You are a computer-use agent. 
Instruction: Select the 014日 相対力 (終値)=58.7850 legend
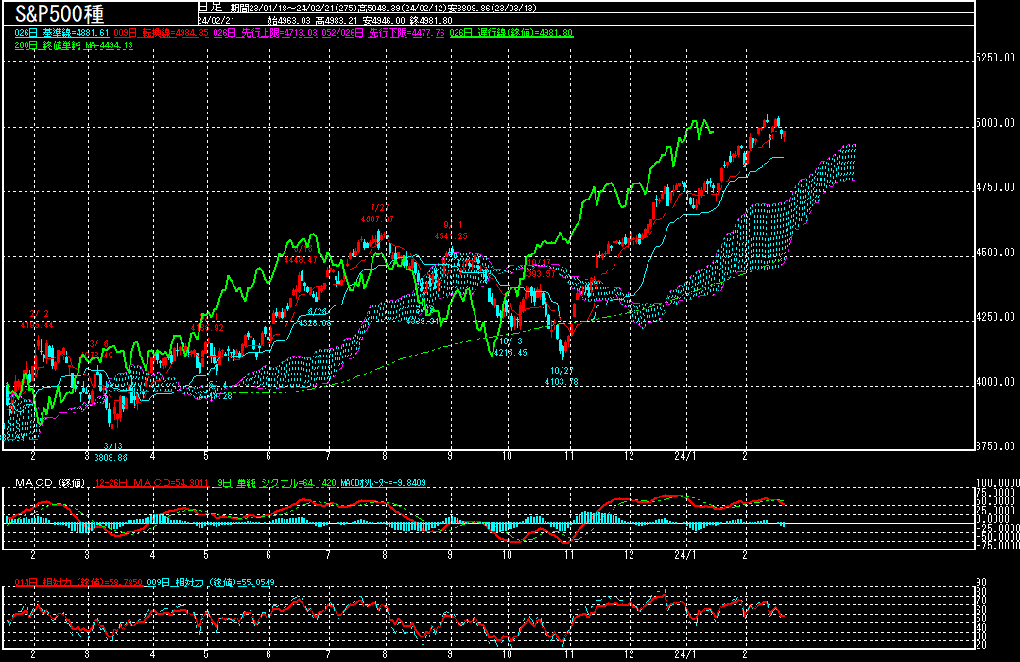78,583
